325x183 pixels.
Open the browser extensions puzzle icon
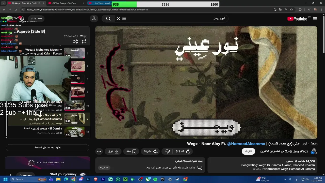tap(300, 10)
